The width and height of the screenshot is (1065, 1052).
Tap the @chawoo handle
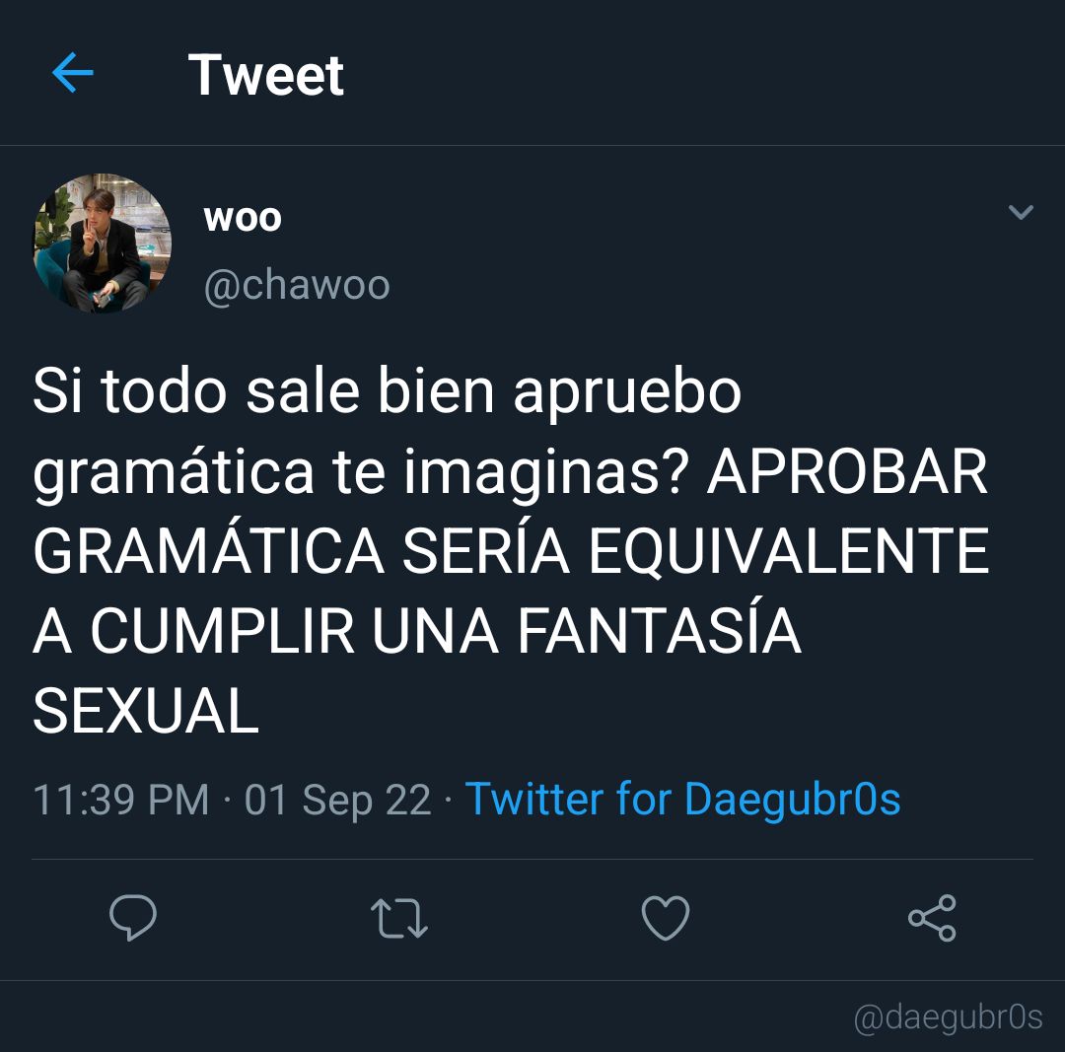tap(297, 285)
